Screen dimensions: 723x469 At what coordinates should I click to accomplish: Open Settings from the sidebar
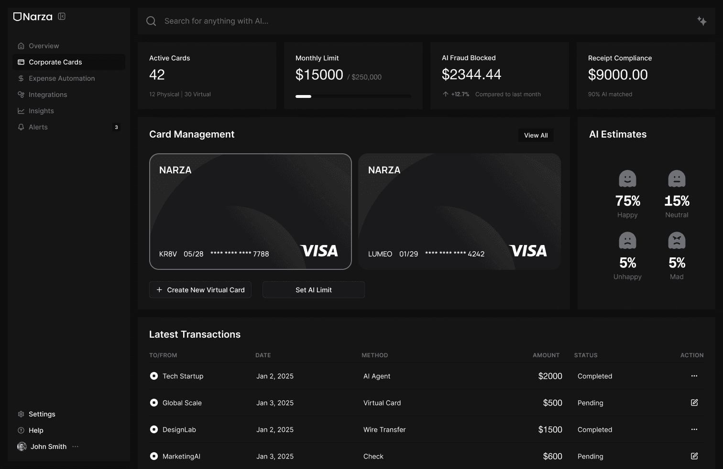[42, 414]
